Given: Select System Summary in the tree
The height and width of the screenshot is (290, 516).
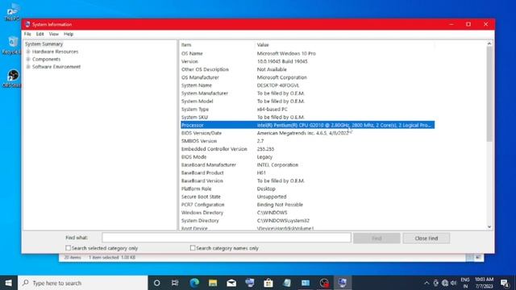Looking at the screenshot, I should (44, 44).
